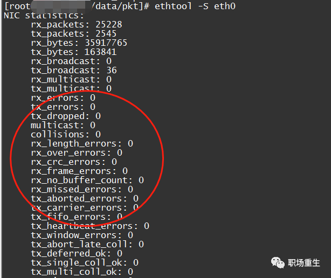Click the rx_errors line
The image size is (331, 278).
coord(63,98)
